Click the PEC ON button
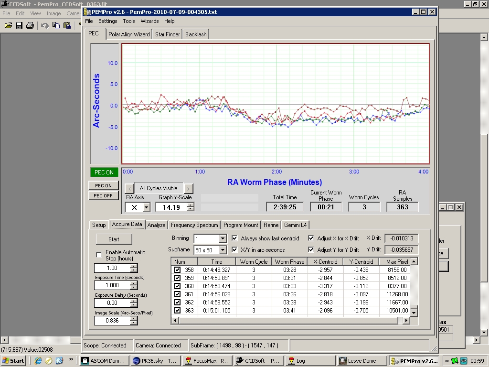The height and width of the screenshot is (367, 489). tap(104, 186)
